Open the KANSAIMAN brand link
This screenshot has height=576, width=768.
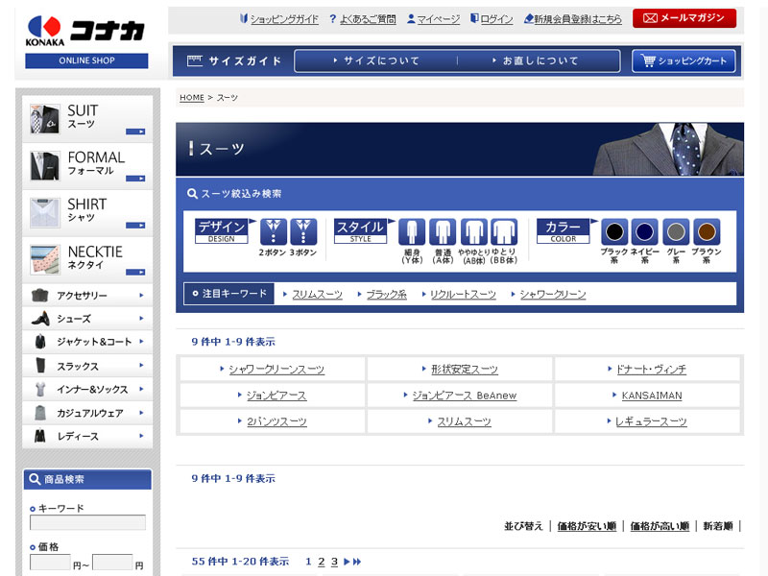click(x=652, y=396)
